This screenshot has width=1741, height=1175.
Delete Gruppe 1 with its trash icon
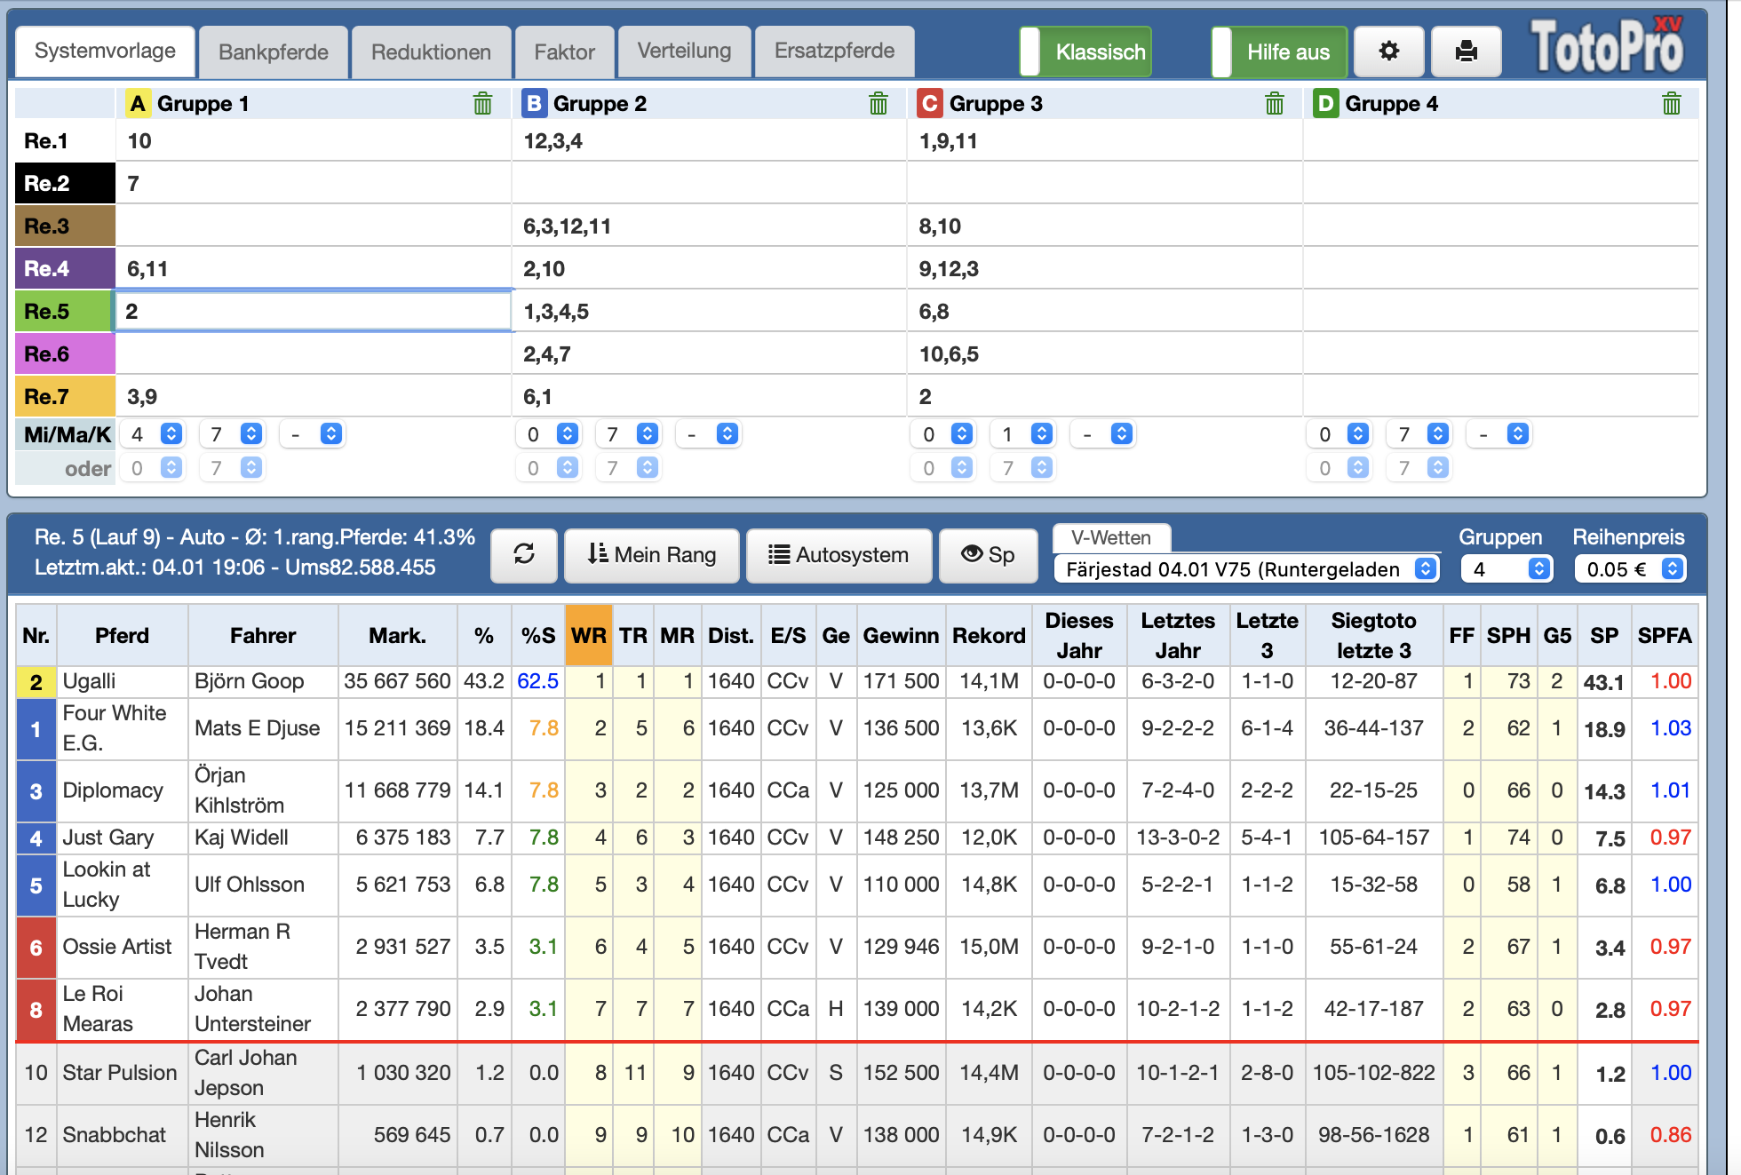482,104
